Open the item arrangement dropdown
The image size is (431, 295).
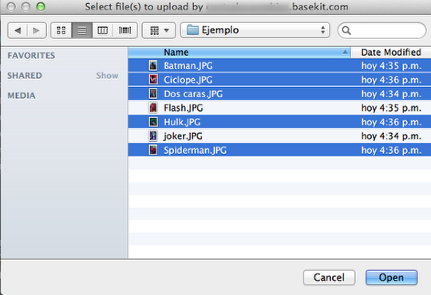(159, 30)
